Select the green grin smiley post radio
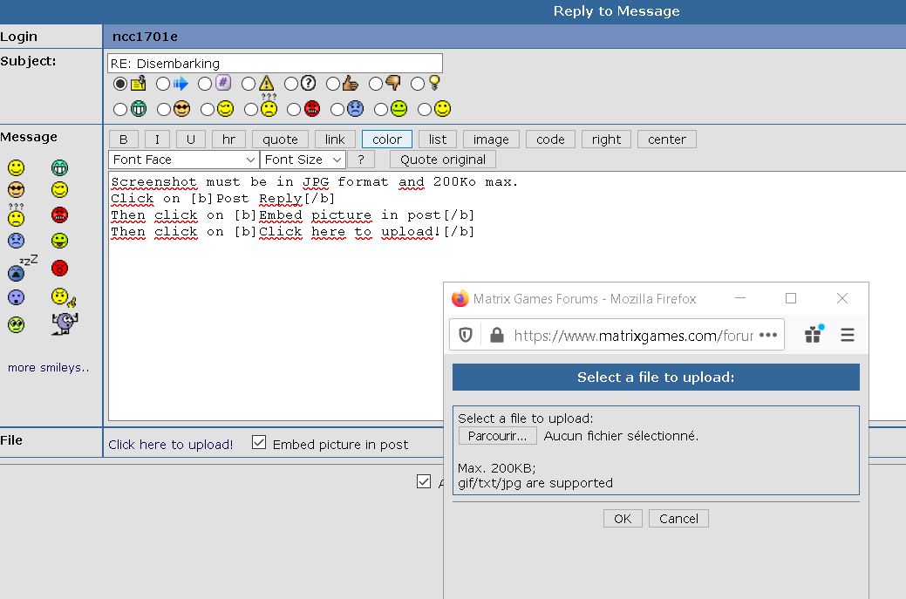The width and height of the screenshot is (906, 599). click(x=120, y=109)
